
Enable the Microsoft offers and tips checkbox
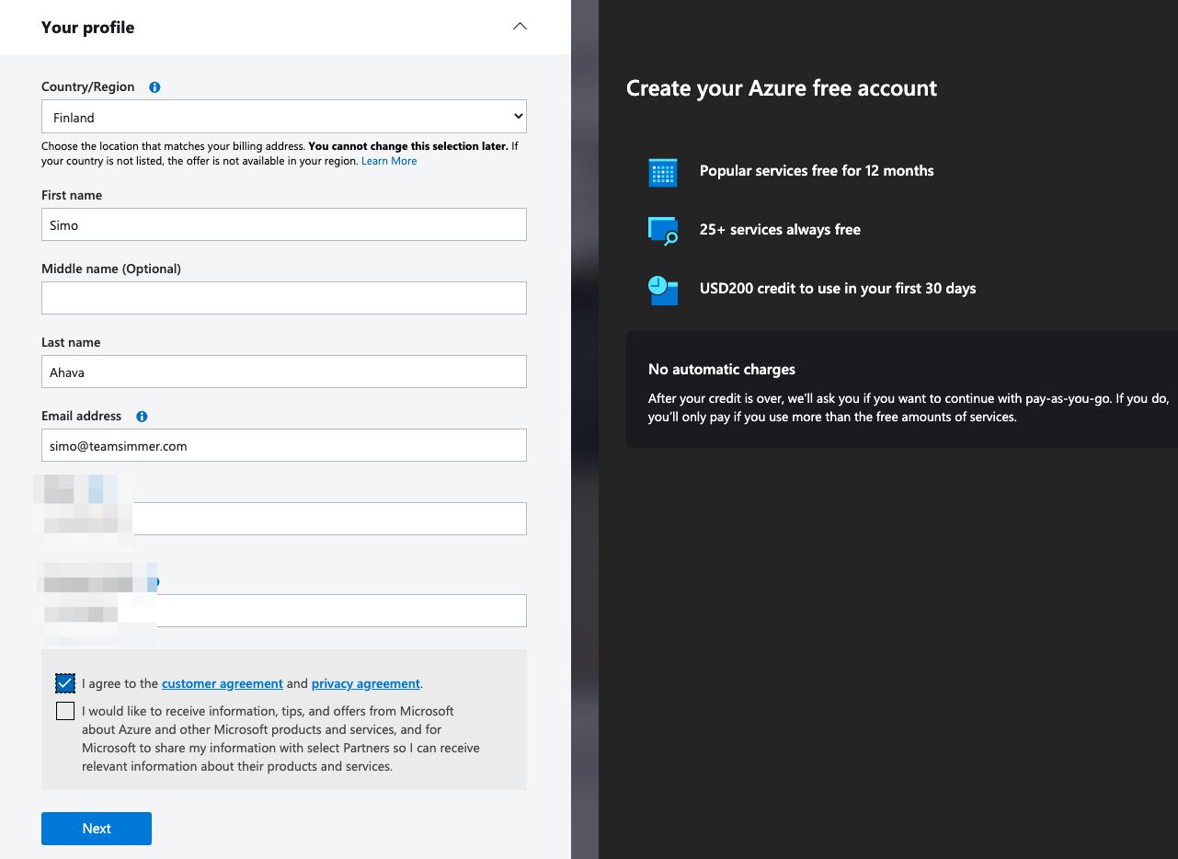click(x=65, y=711)
